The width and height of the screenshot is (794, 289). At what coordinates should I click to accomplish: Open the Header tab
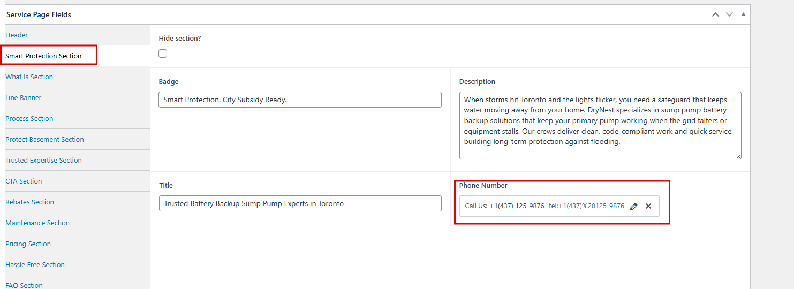coord(17,35)
